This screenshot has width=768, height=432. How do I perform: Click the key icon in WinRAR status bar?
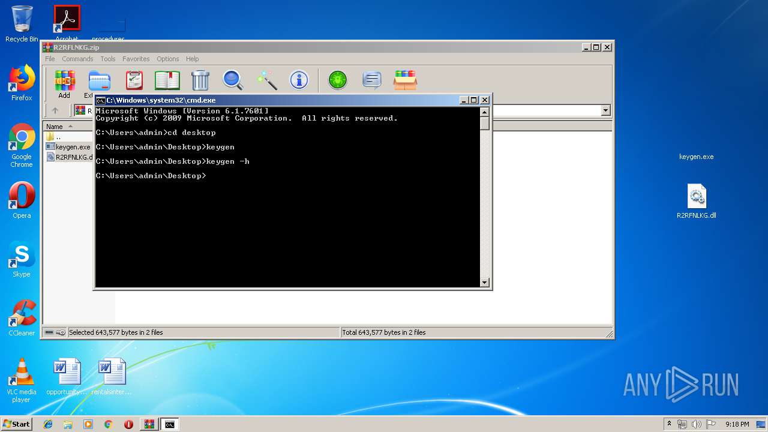[x=61, y=332]
